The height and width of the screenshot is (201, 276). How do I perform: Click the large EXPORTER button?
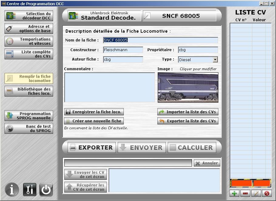click(x=92, y=147)
